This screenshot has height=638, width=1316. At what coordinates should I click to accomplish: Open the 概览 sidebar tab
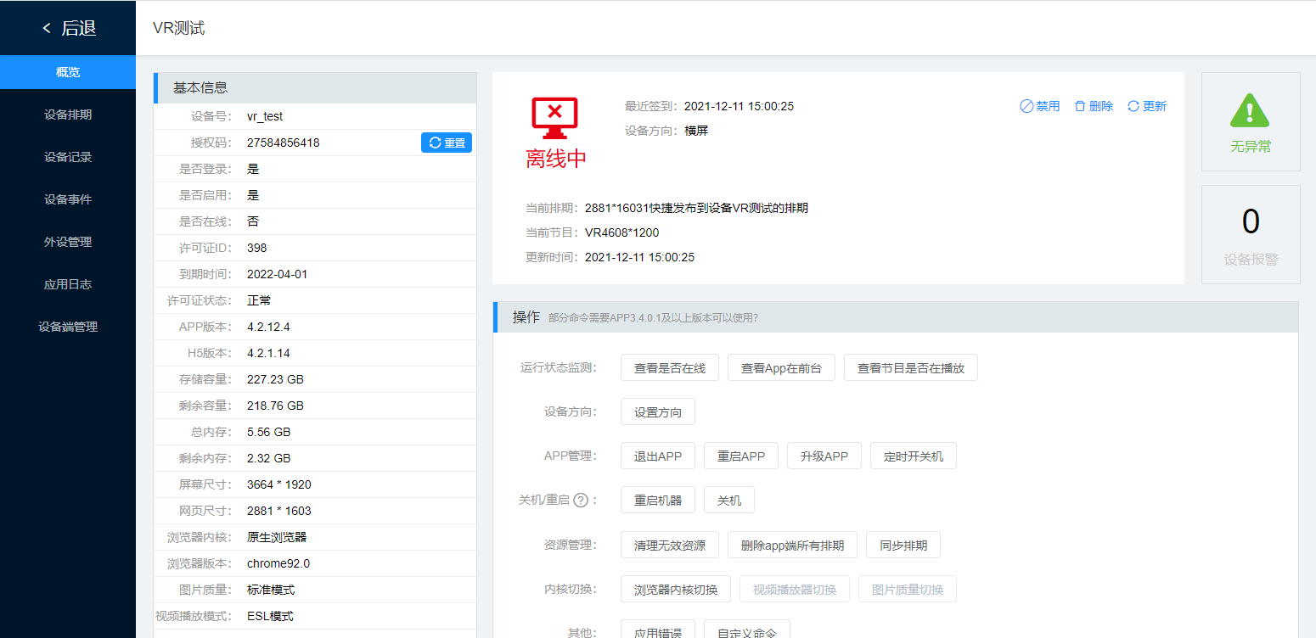click(68, 72)
